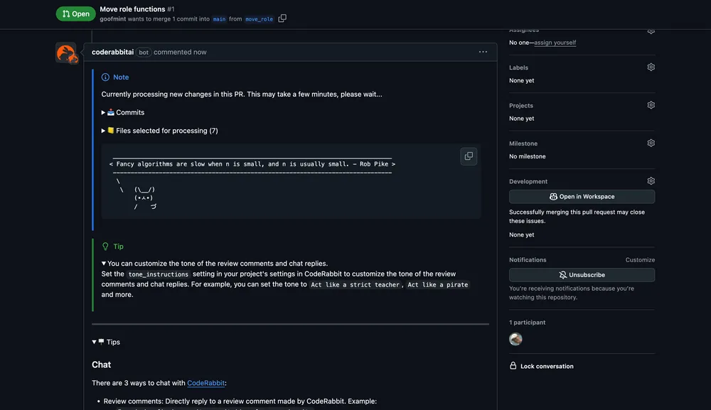Screen dimensions: 711x410
Task: Collapse the Tips section
Action: (x=106, y=342)
